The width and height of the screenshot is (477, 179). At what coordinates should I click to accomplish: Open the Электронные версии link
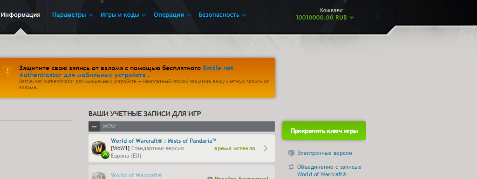pyautogui.click(x=325, y=153)
